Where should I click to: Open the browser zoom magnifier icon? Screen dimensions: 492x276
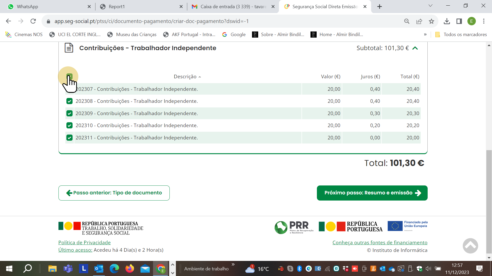407,21
